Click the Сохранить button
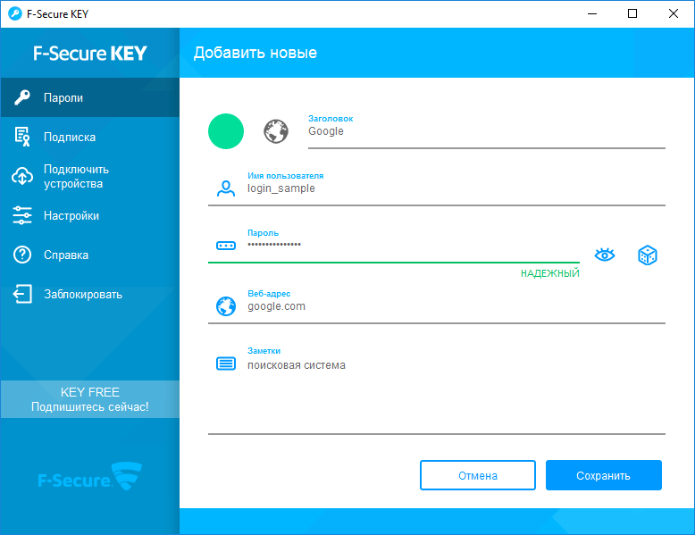This screenshot has width=695, height=535. pos(604,475)
